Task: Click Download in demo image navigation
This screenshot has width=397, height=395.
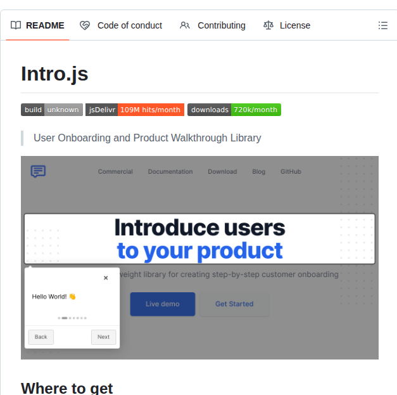Action: click(222, 172)
